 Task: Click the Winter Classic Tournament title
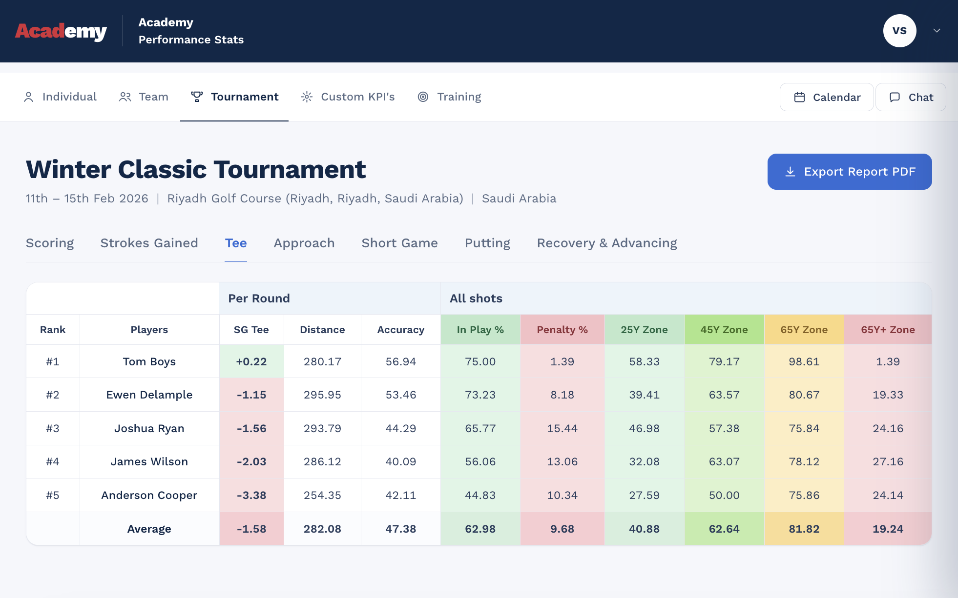click(x=196, y=170)
